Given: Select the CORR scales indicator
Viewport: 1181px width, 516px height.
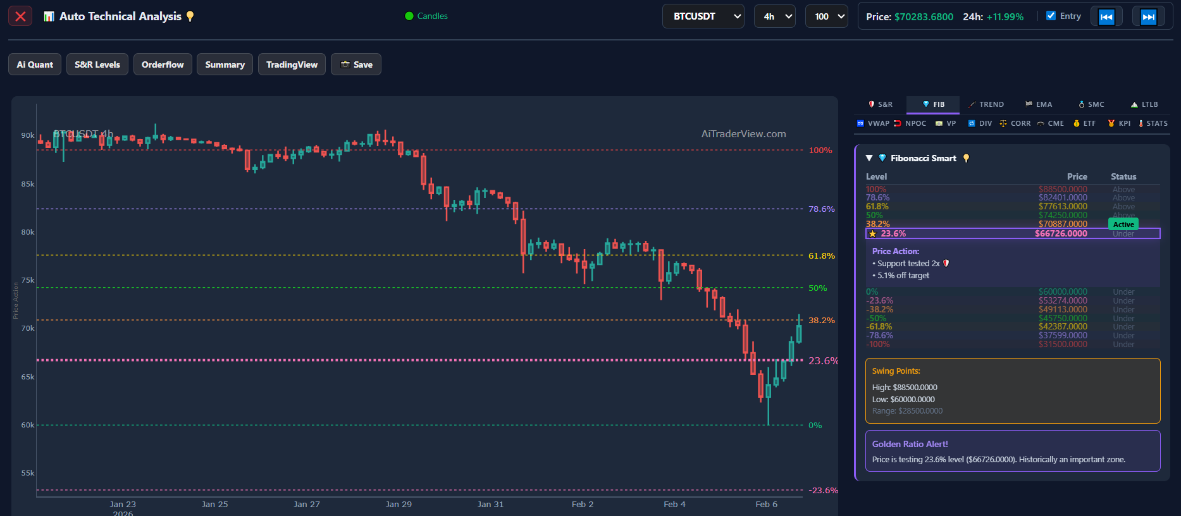Looking at the screenshot, I should [x=1015, y=123].
